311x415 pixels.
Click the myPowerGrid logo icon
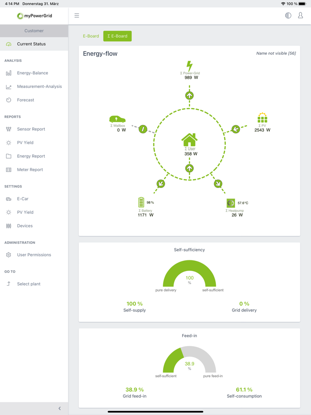(x=20, y=16)
